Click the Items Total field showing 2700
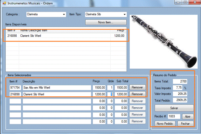The height and width of the screenshot is (134, 201). pyautogui.click(x=180, y=81)
